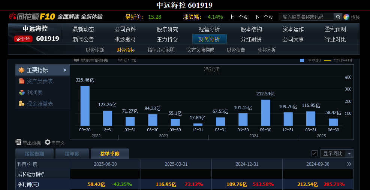Expand the 主要指标 arrow
Screen dimensions: 370x190
click(65, 70)
